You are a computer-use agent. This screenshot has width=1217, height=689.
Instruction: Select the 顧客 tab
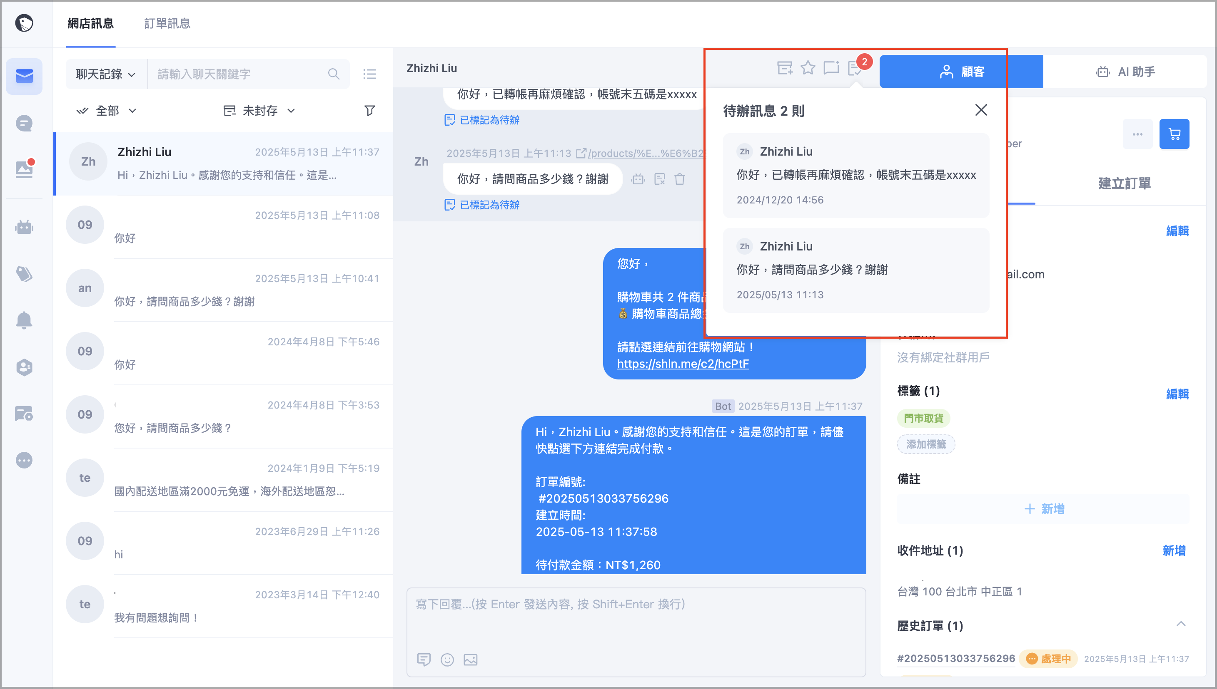pyautogui.click(x=961, y=72)
